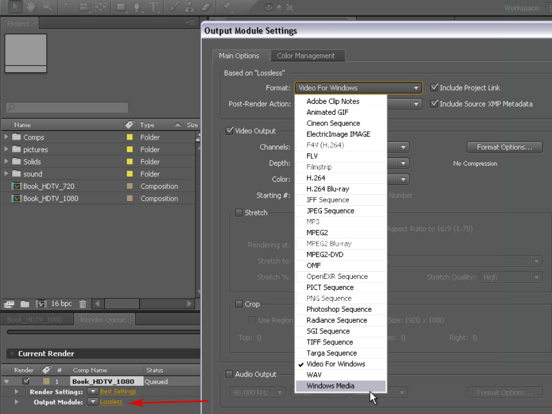The height and width of the screenshot is (414, 552).
Task: Uncheck the Video Output checkbox
Action: tap(230, 131)
